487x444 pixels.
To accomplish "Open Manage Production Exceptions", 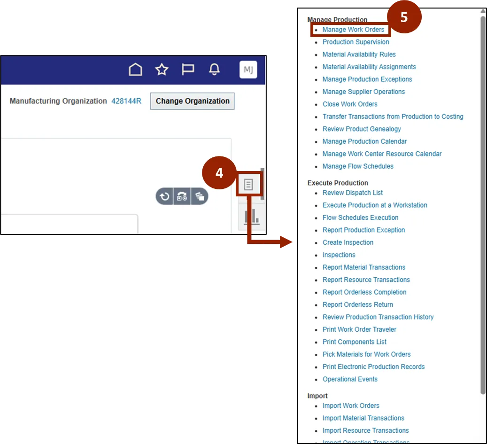I will pos(367,79).
